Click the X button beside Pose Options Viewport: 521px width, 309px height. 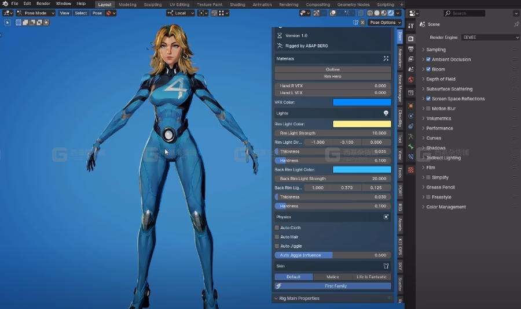pos(362,23)
